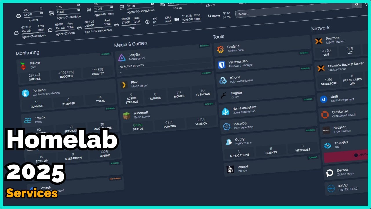Click Gotify 11 CLIENTS stat
The width and height of the screenshot is (371, 209).
(271, 151)
